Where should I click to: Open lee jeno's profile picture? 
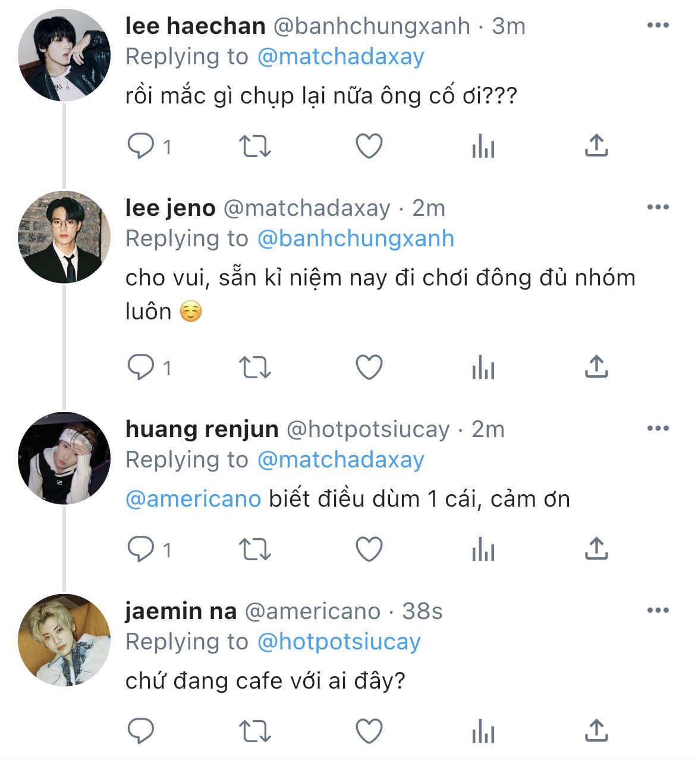[x=64, y=237]
